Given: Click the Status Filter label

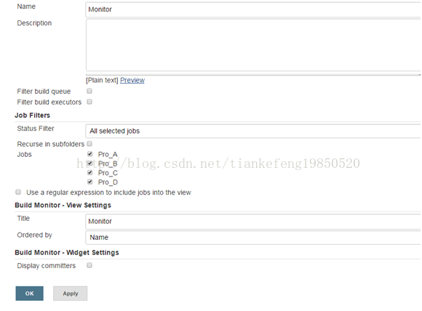Looking at the screenshot, I should (36, 129).
